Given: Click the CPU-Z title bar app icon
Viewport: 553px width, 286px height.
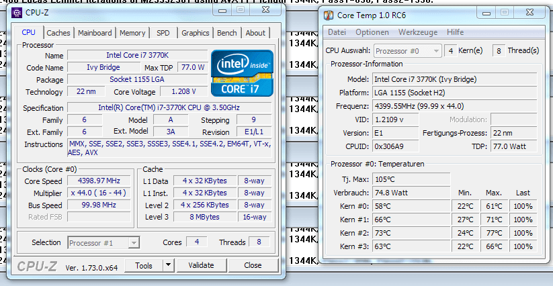Looking at the screenshot, I should pos(17,13).
